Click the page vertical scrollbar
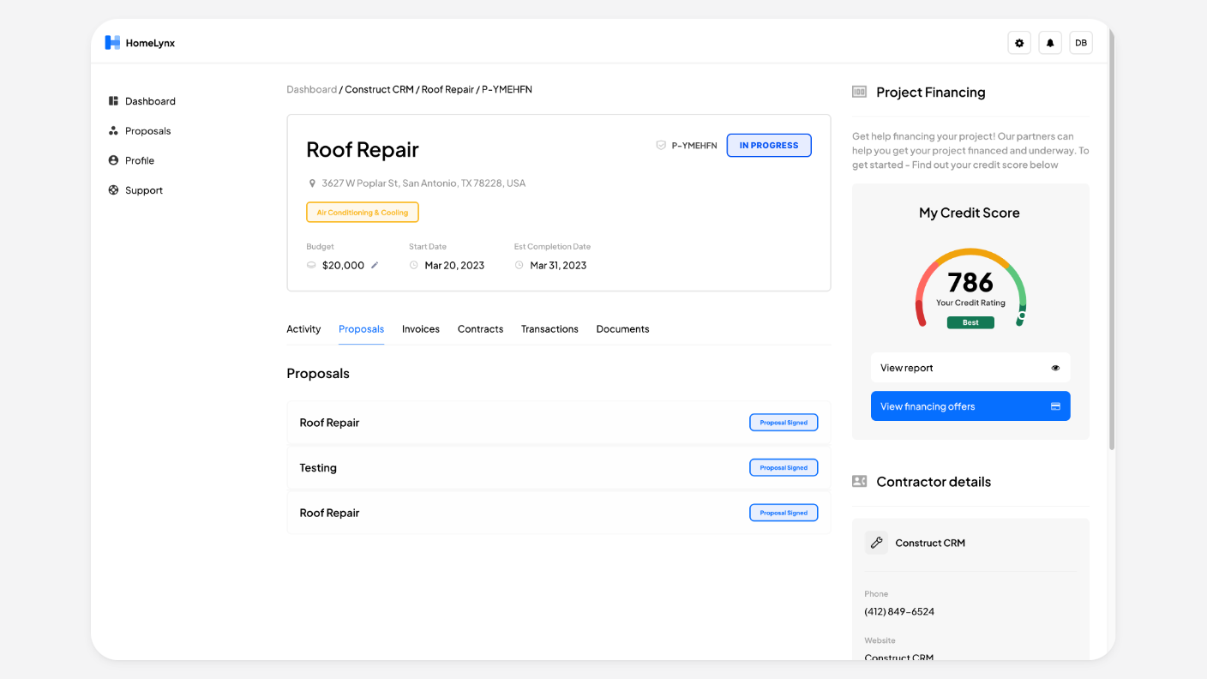The image size is (1207, 679). click(x=1112, y=240)
